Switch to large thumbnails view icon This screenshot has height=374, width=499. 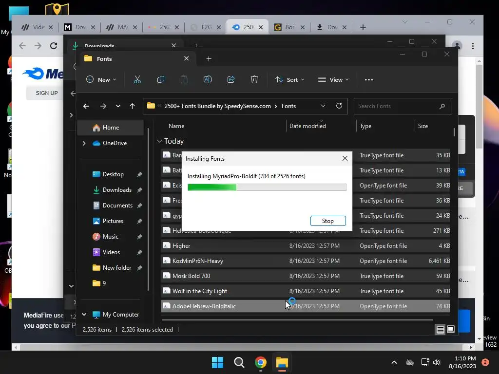[x=451, y=330]
